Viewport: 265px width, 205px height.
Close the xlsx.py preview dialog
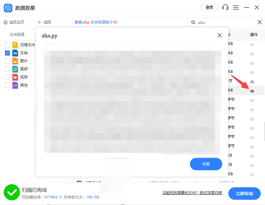click(x=219, y=35)
